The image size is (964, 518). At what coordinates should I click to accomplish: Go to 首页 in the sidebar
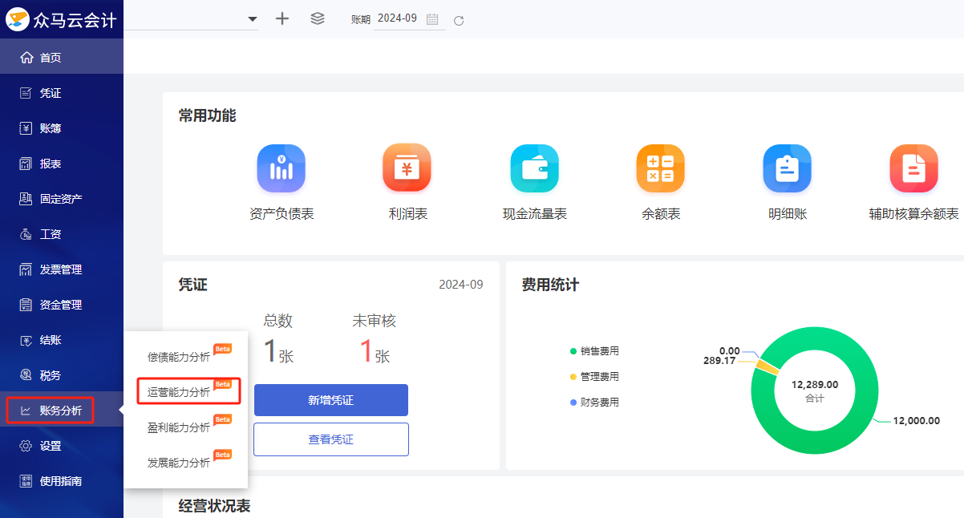point(62,58)
